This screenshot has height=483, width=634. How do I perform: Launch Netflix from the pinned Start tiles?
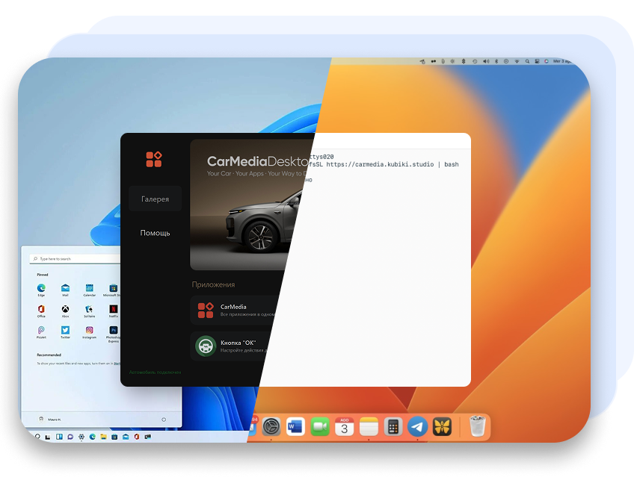coord(114,309)
